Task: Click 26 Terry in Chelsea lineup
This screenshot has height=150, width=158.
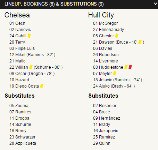Action: pos(17,42)
